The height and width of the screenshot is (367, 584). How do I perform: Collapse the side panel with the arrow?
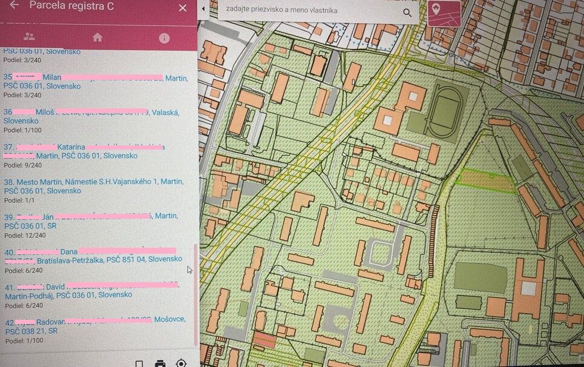(203, 10)
